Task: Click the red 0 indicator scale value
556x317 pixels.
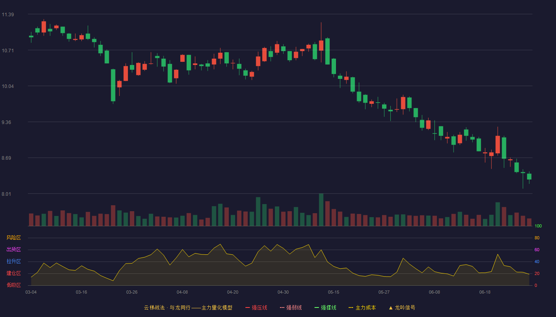Action: click(x=536, y=285)
